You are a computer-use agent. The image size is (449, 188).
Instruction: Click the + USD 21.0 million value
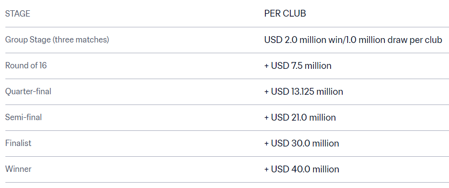tap(300, 117)
